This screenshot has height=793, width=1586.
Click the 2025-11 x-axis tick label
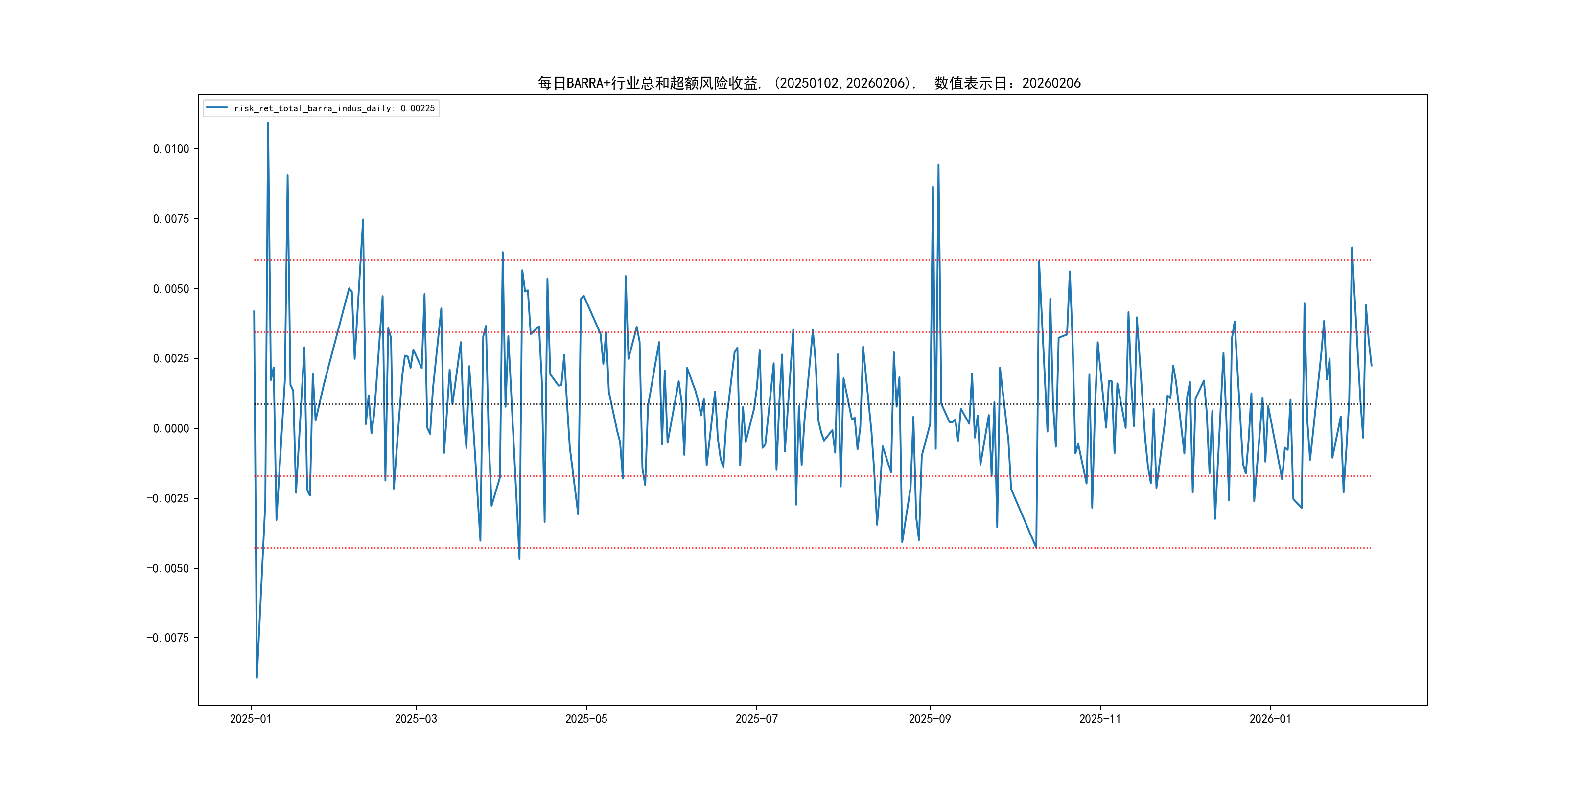point(1100,719)
